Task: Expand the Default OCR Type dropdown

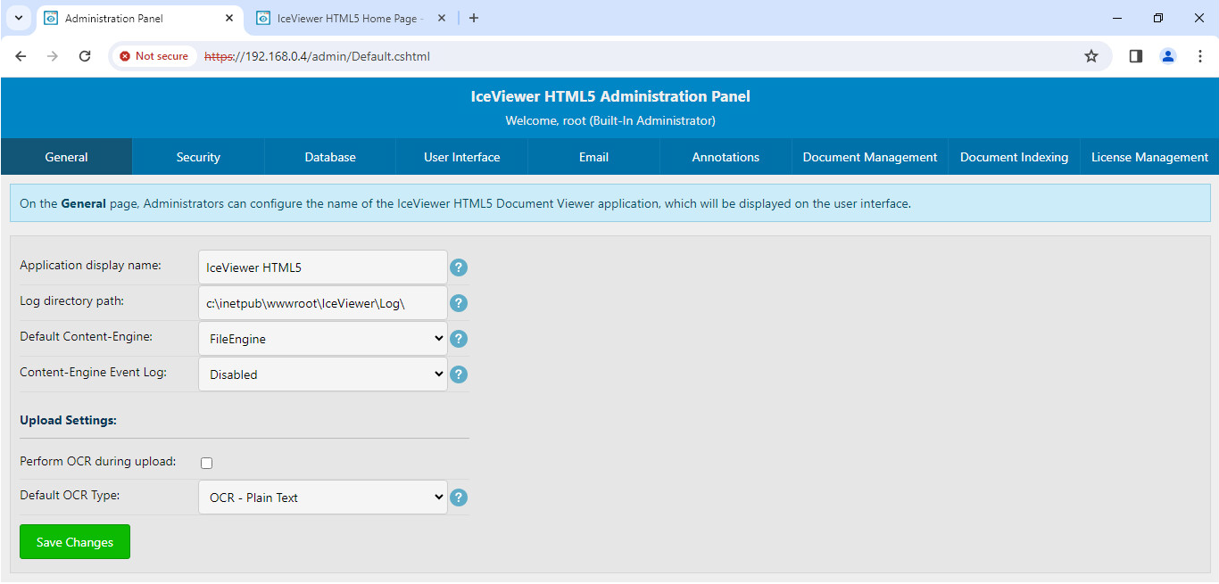Action: pos(322,498)
